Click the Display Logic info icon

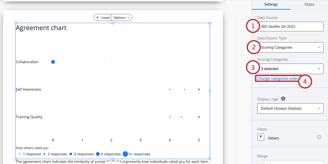coord(283,99)
